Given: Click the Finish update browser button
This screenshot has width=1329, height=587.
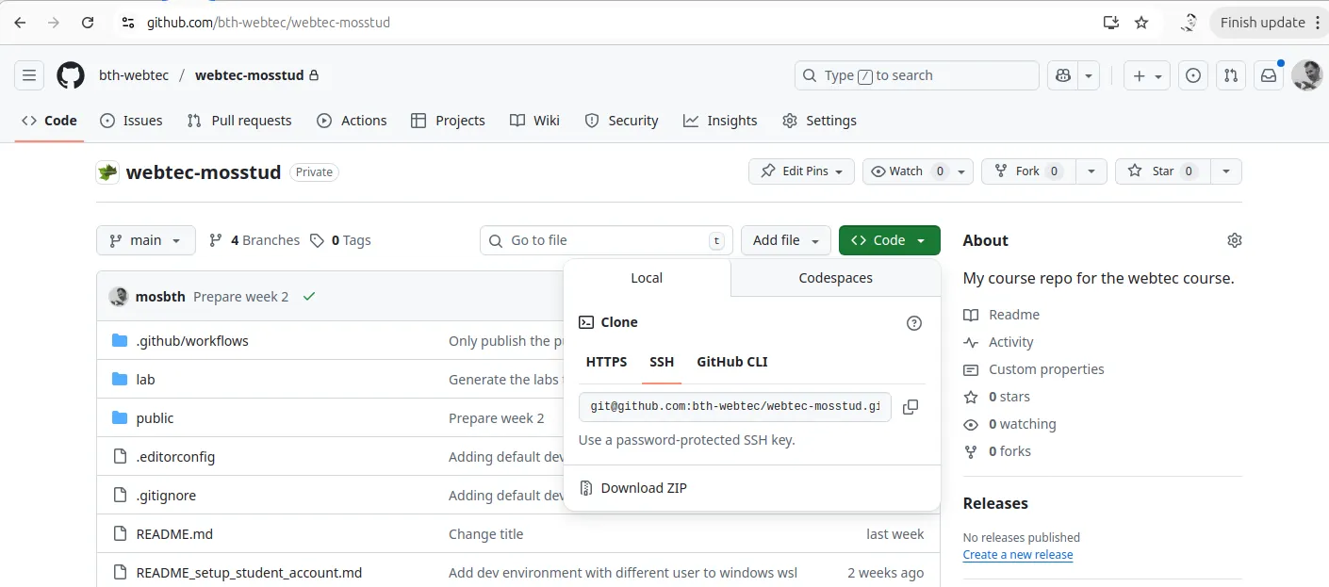Looking at the screenshot, I should (x=1262, y=23).
